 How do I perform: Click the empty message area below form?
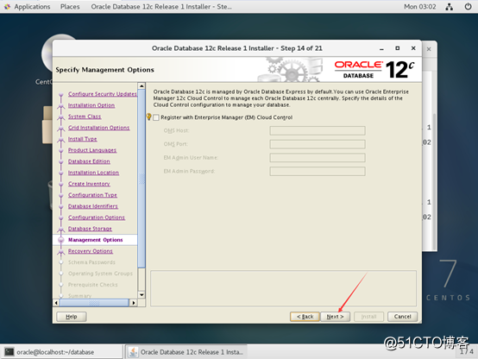pos(283,288)
